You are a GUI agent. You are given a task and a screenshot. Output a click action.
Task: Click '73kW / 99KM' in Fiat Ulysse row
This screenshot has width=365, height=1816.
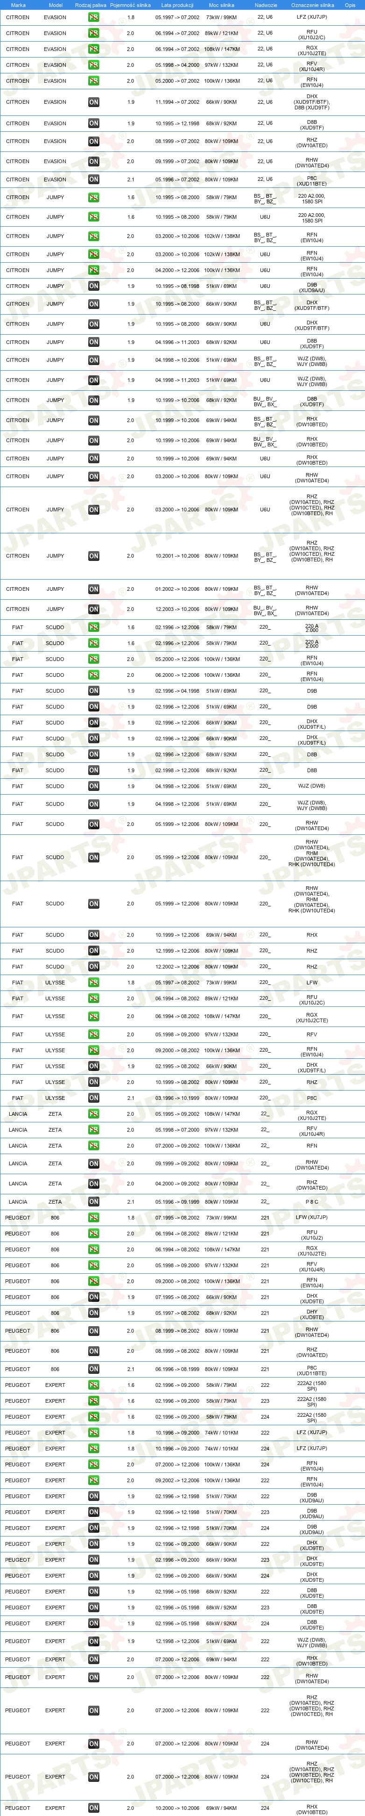tap(222, 983)
